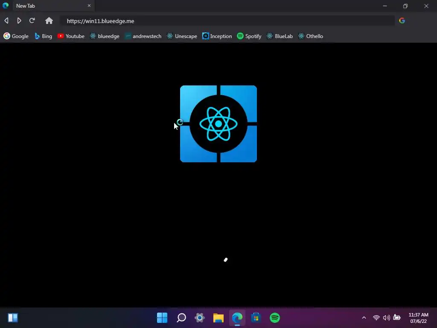
Task: Open the Bing bookmark
Action: point(43,36)
